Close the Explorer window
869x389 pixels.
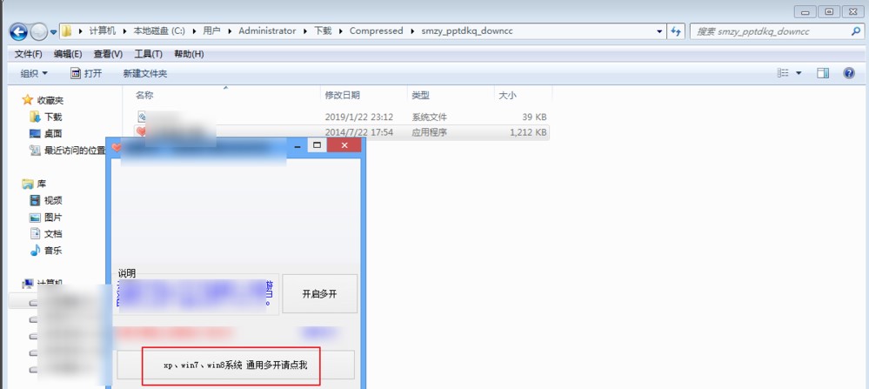click(x=853, y=11)
